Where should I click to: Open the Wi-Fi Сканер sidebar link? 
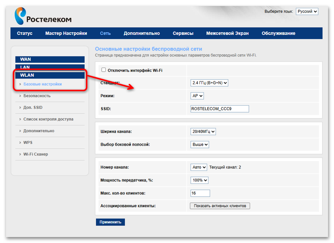pos(36,154)
